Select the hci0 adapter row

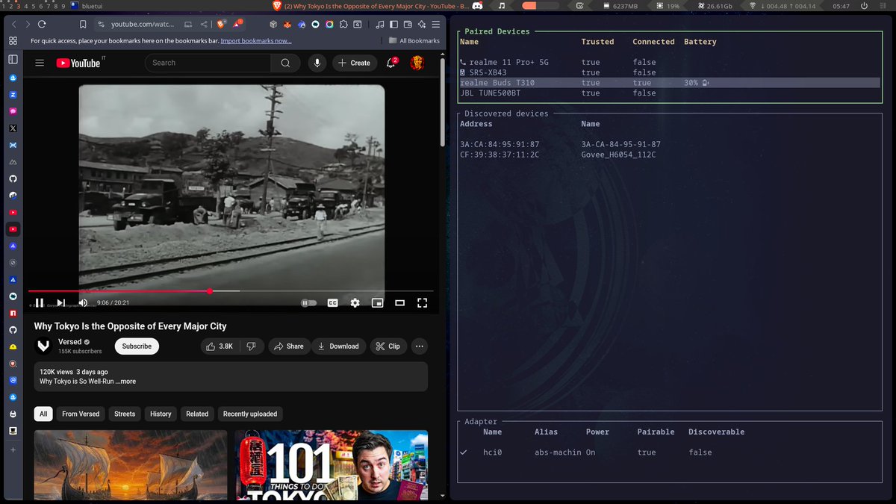[670, 452]
